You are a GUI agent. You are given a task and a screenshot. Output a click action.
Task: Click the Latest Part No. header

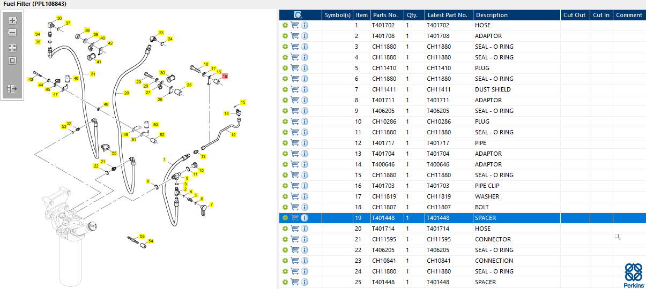[447, 15]
